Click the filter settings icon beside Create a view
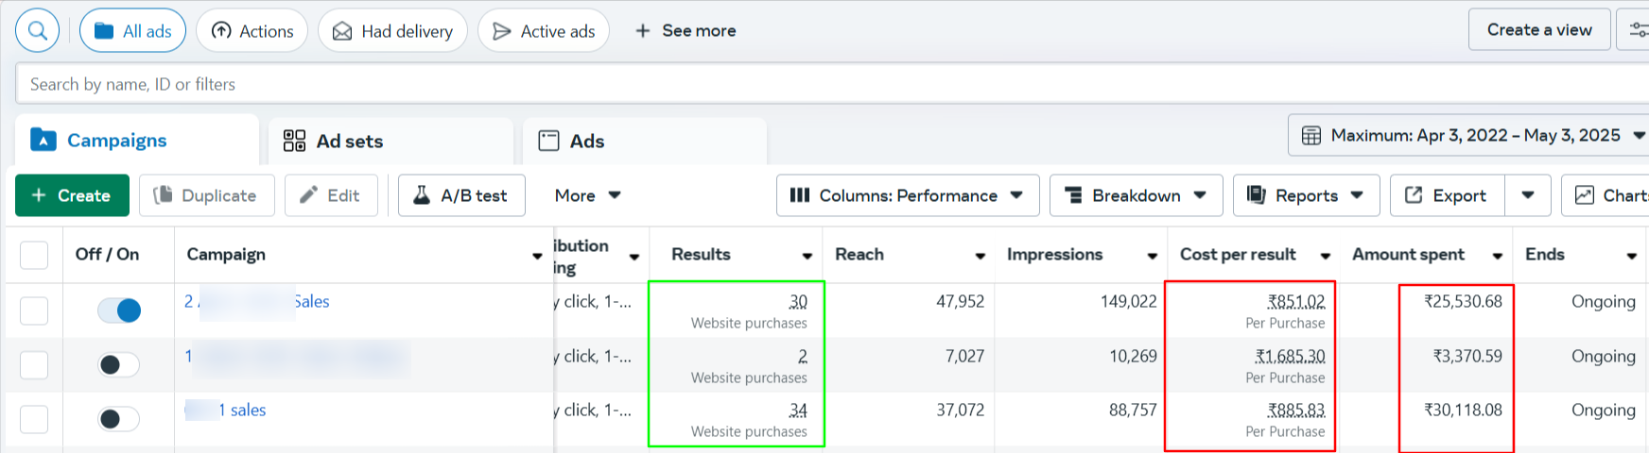This screenshot has height=453, width=1649. (x=1638, y=30)
